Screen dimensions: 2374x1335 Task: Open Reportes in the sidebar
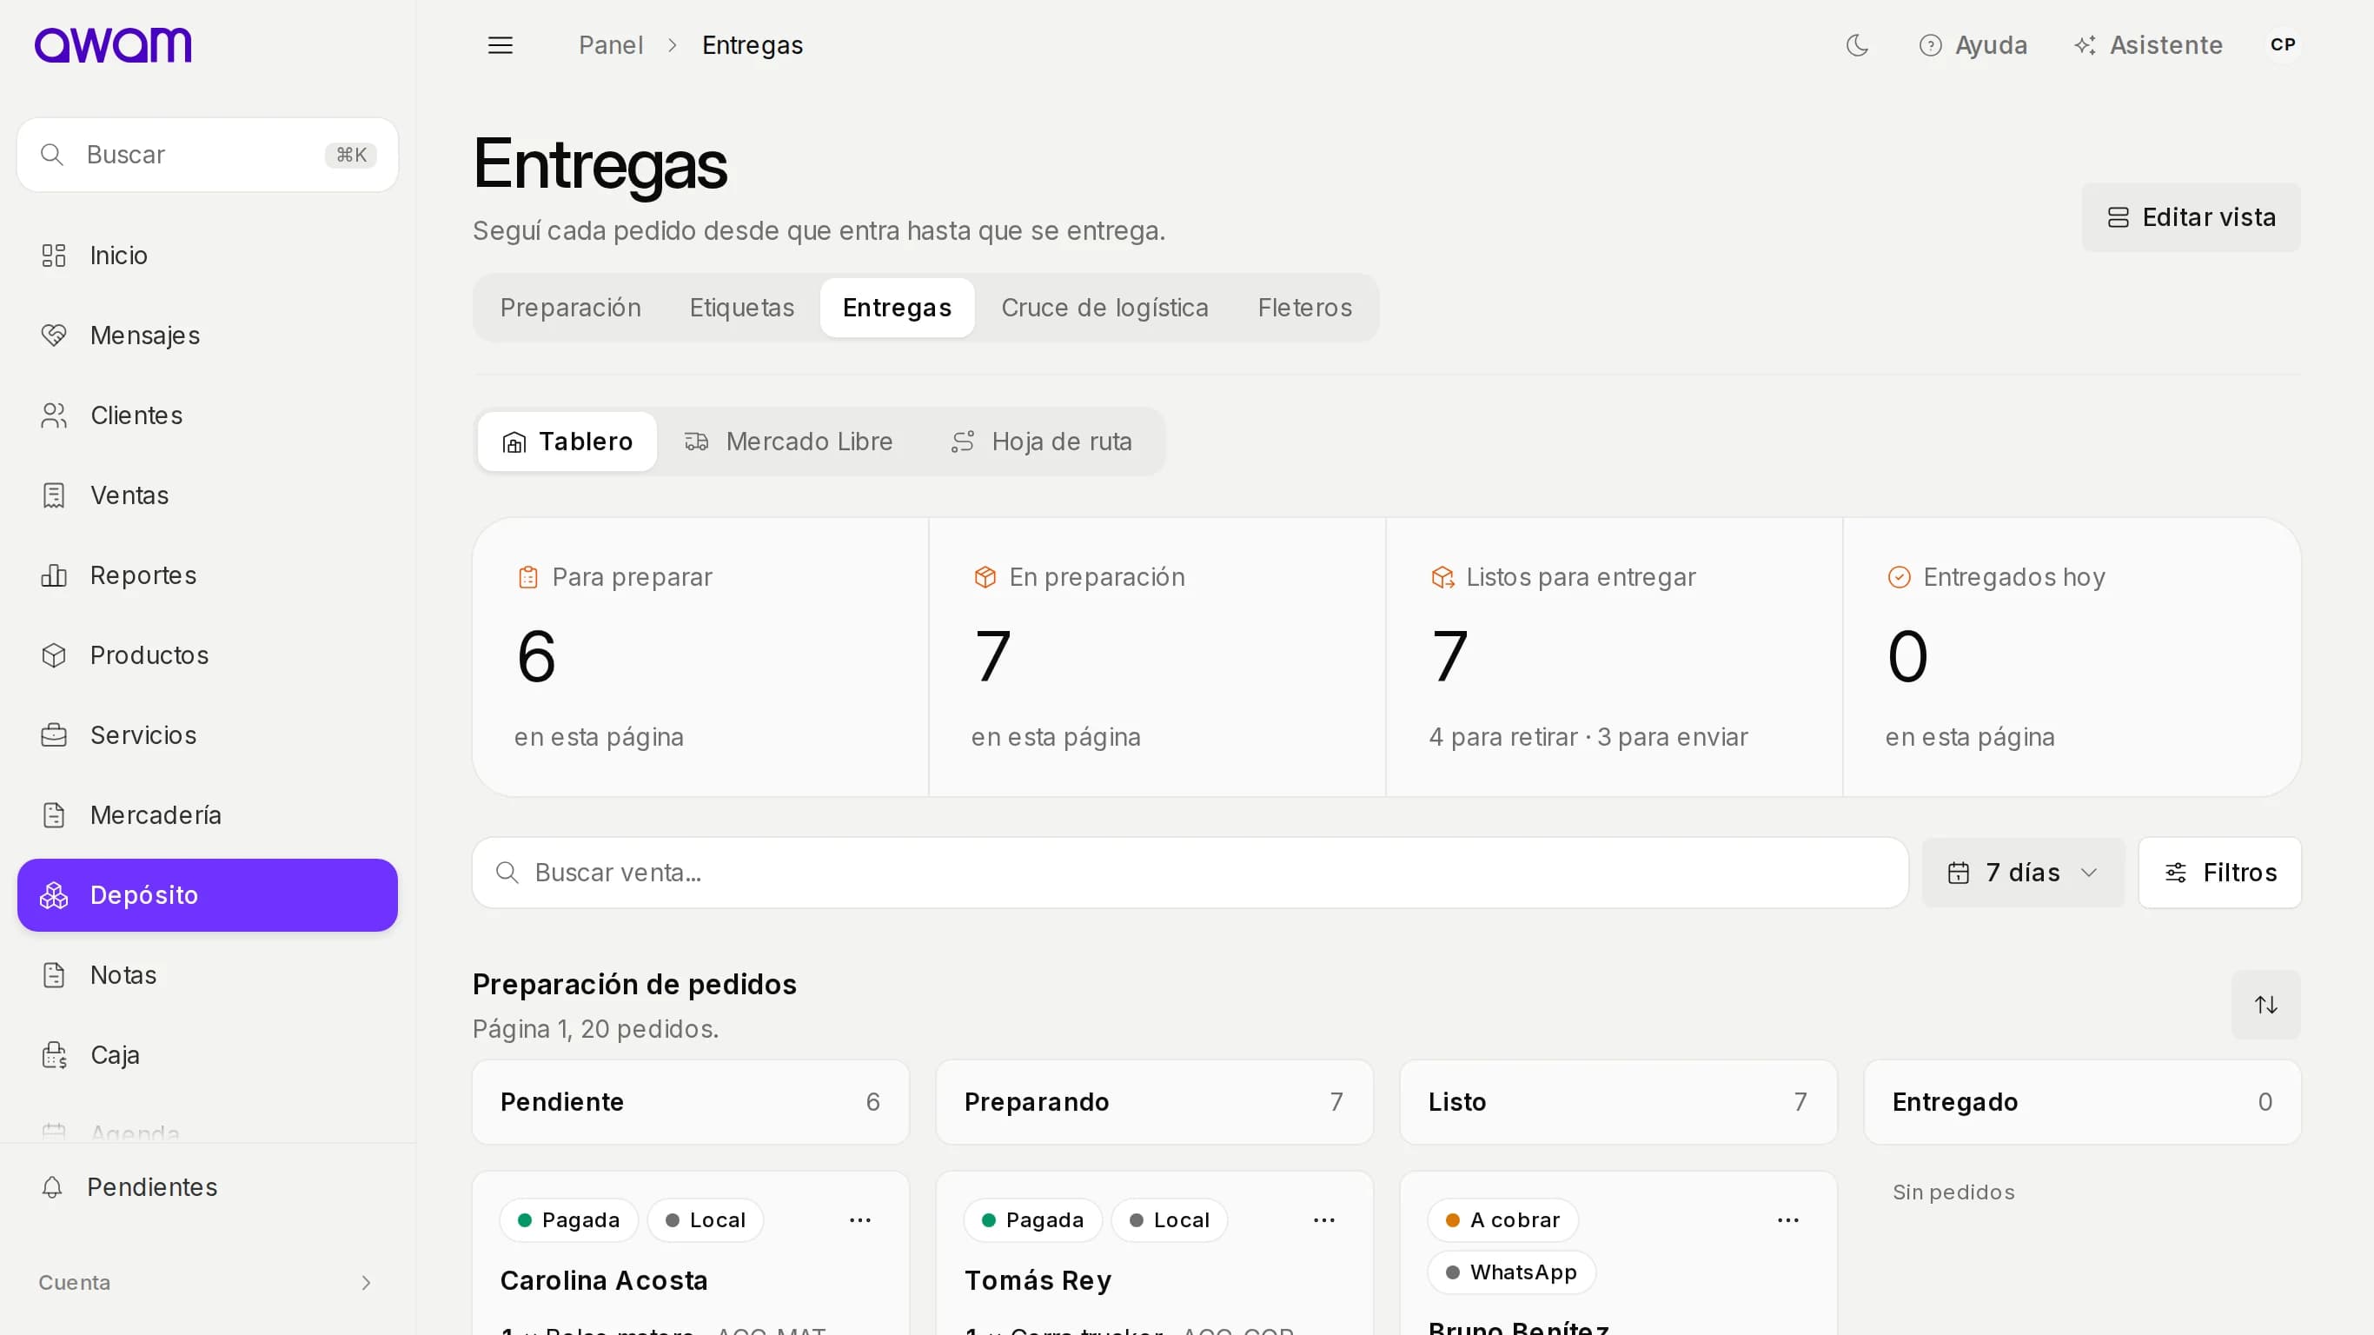point(208,575)
